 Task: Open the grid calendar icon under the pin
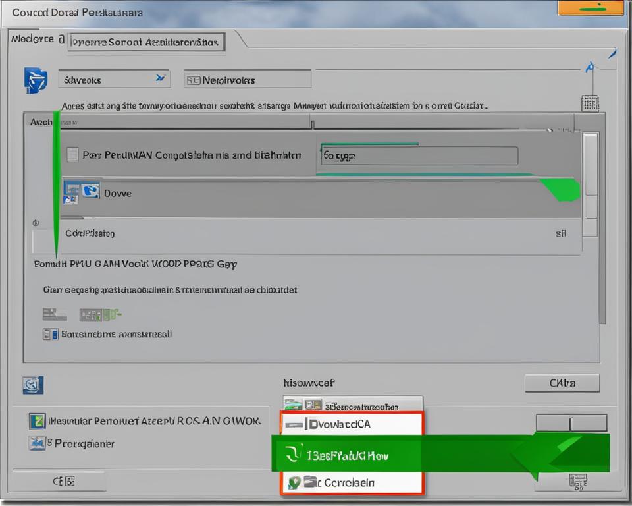(590, 103)
